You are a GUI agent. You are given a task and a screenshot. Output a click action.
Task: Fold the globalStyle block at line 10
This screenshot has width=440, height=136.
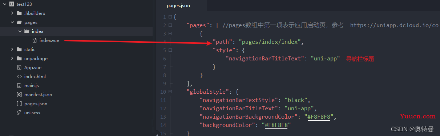pyautogui.click(x=170, y=92)
